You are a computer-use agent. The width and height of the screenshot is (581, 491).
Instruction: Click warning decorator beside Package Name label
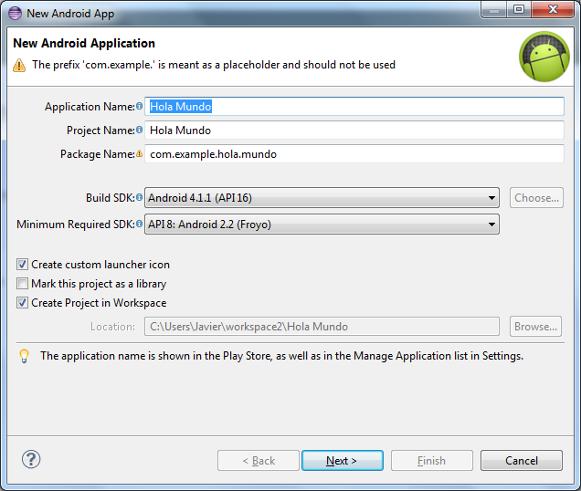pos(139,154)
